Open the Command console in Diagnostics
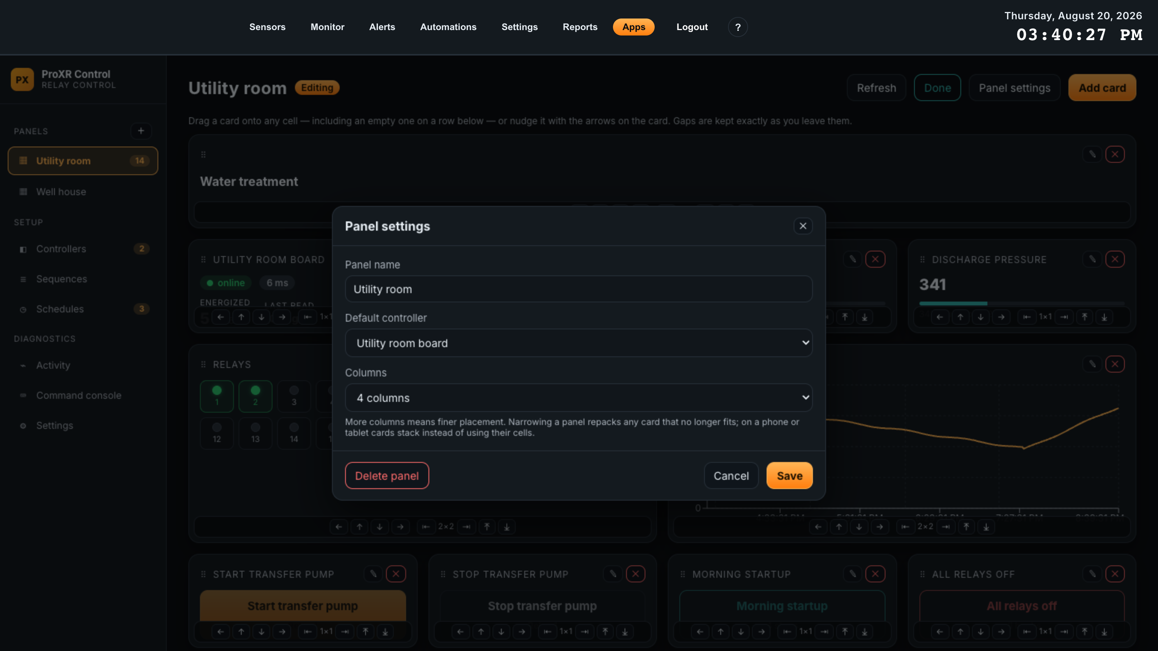The image size is (1158, 651). point(83,395)
